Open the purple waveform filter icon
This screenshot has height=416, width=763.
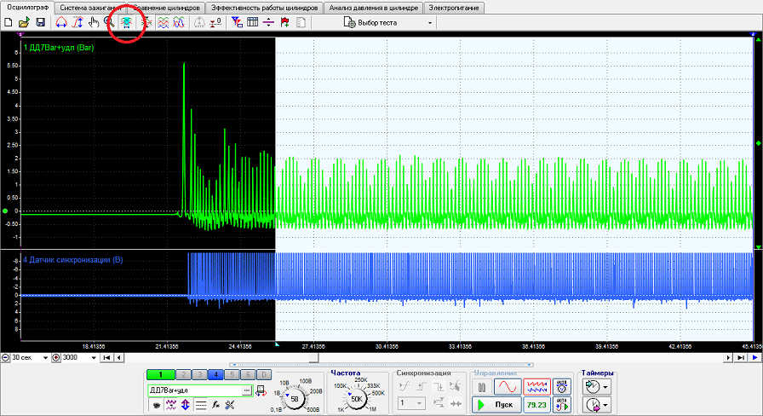171,405
